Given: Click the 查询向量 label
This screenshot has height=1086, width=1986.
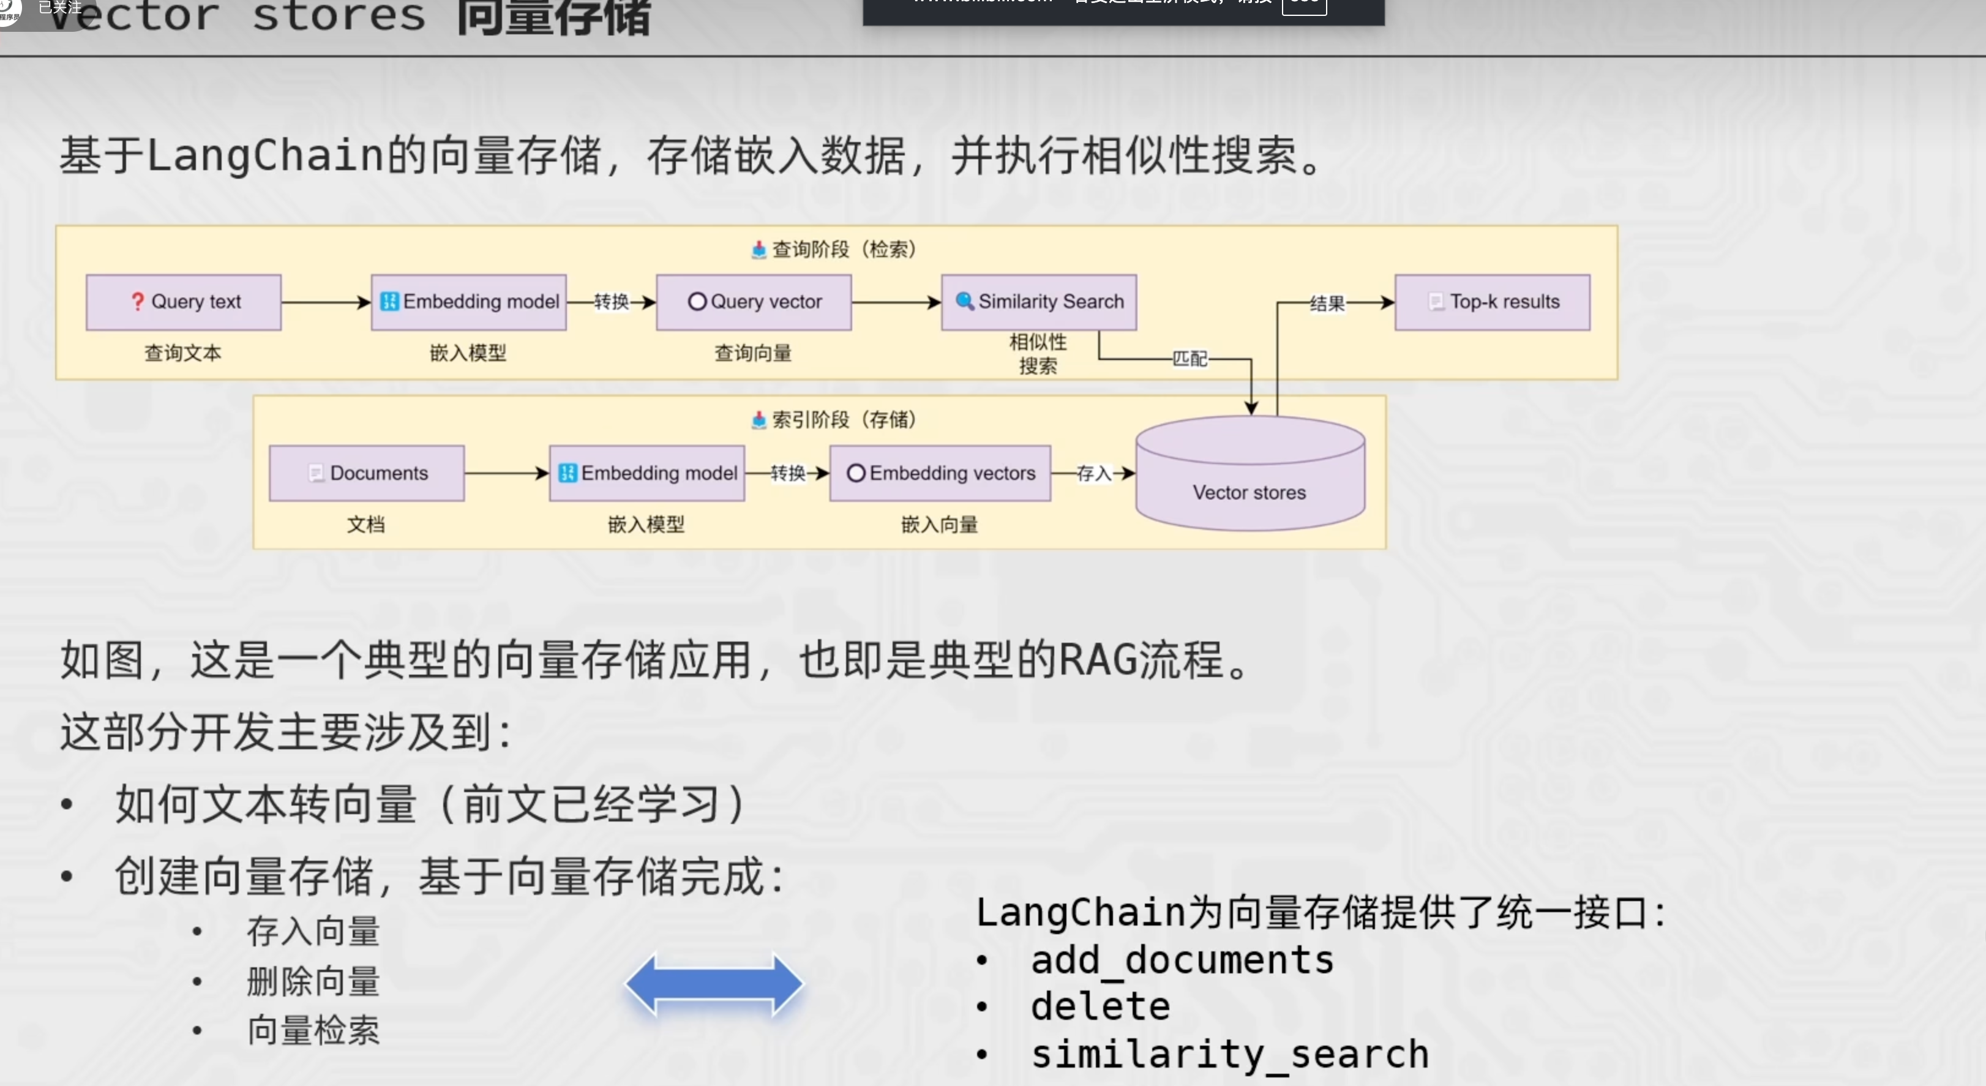Looking at the screenshot, I should pos(753,353).
